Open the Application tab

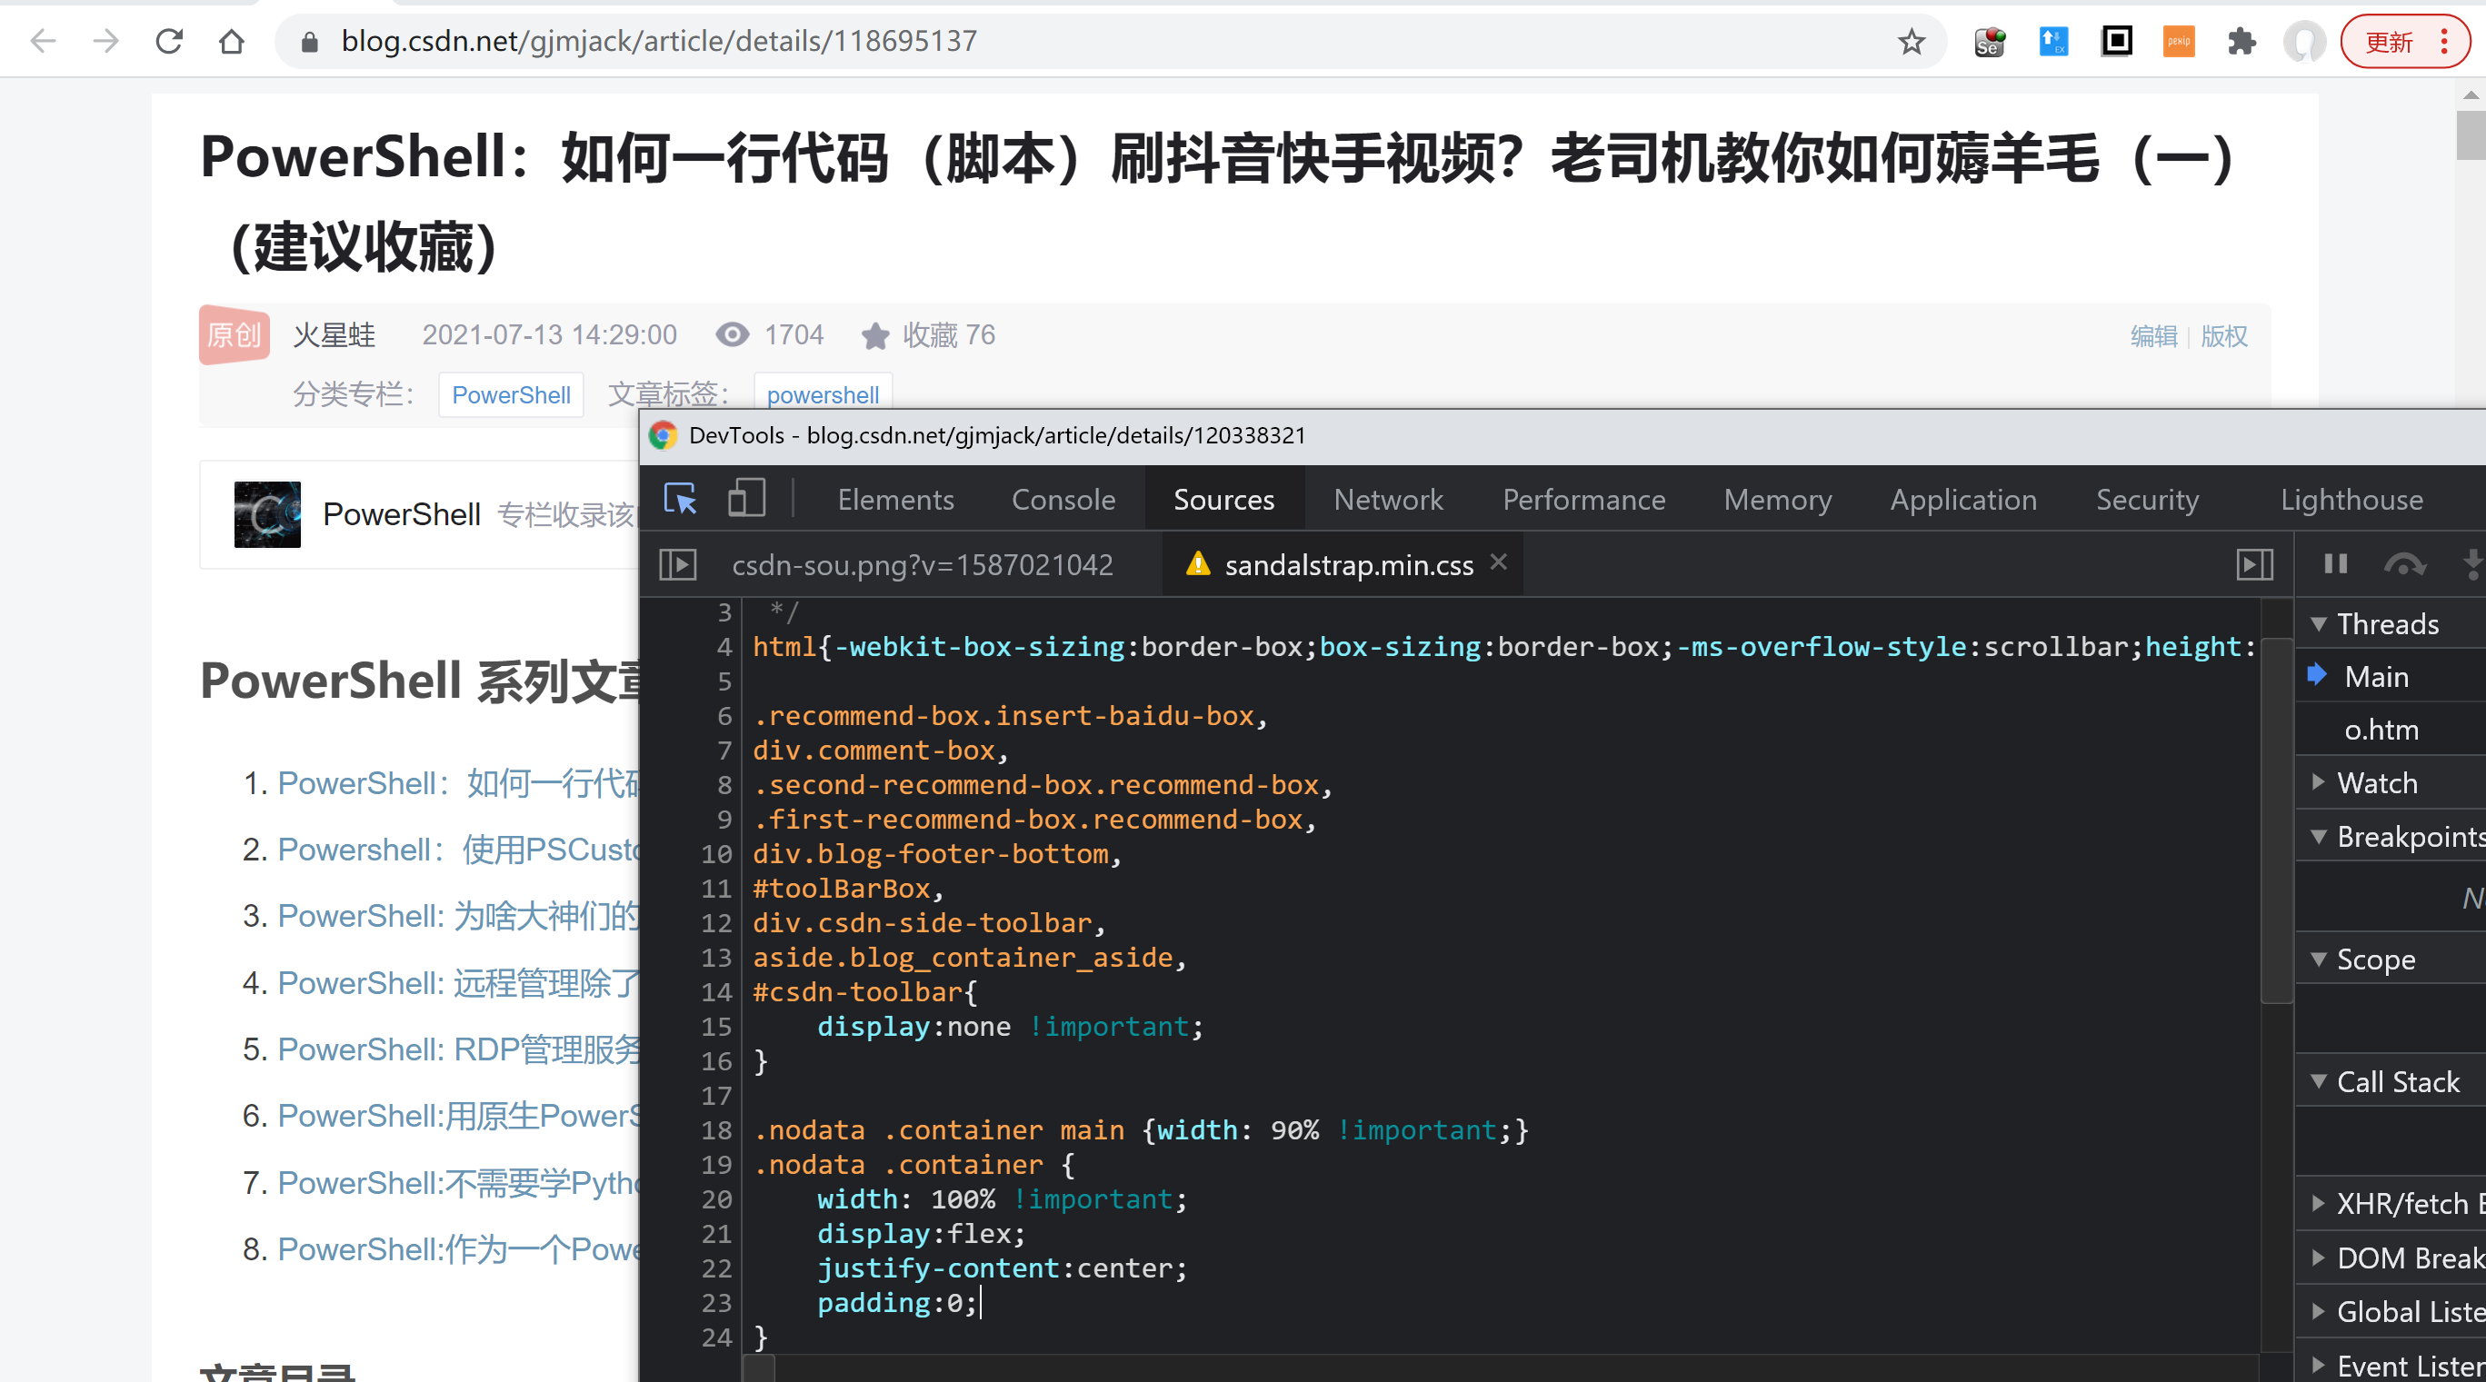point(1963,500)
